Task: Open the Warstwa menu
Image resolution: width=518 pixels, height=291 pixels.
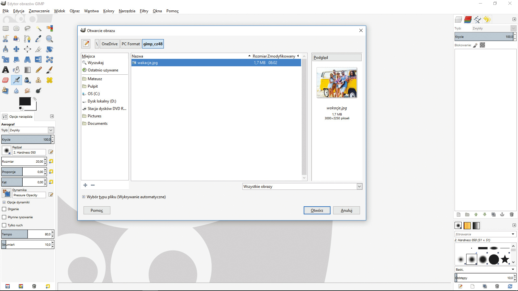Action: tap(91, 11)
